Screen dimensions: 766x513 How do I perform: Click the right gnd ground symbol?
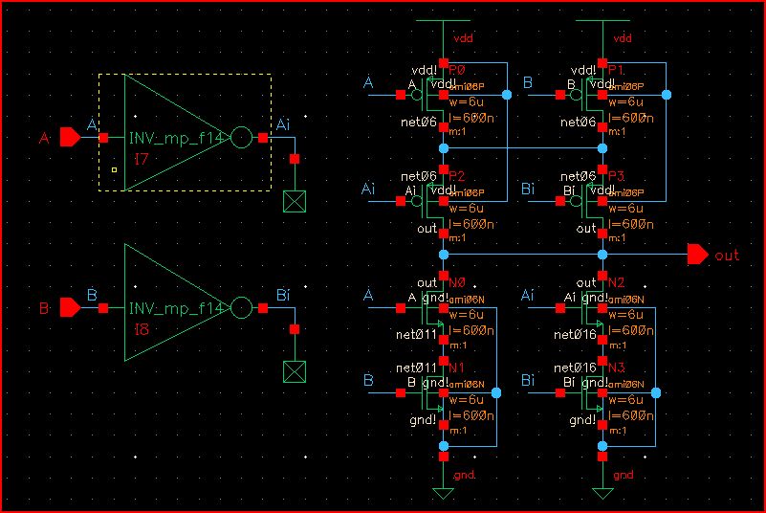(602, 492)
